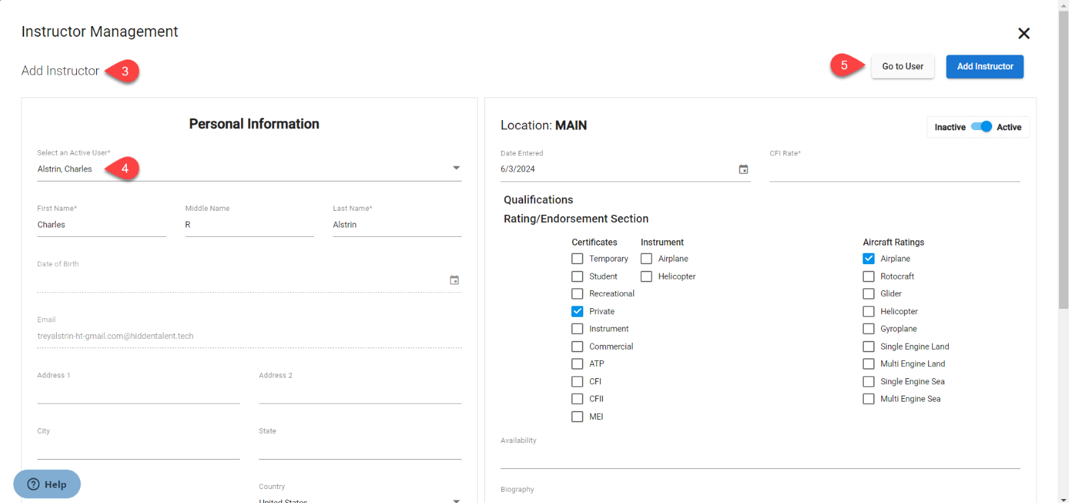
Task: Focus the Middle Name input field
Action: pyautogui.click(x=249, y=225)
